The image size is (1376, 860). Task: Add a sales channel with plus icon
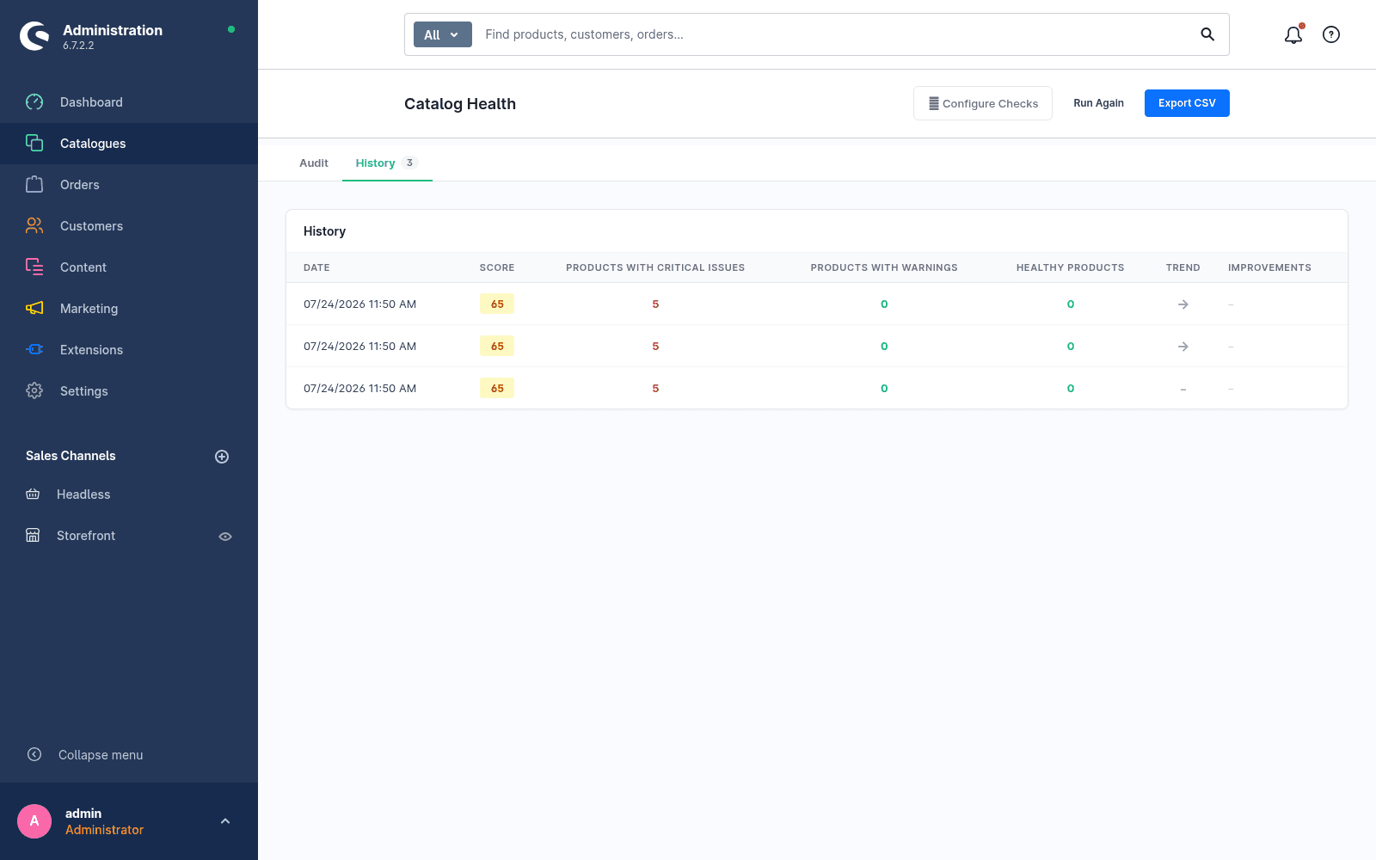point(222,457)
